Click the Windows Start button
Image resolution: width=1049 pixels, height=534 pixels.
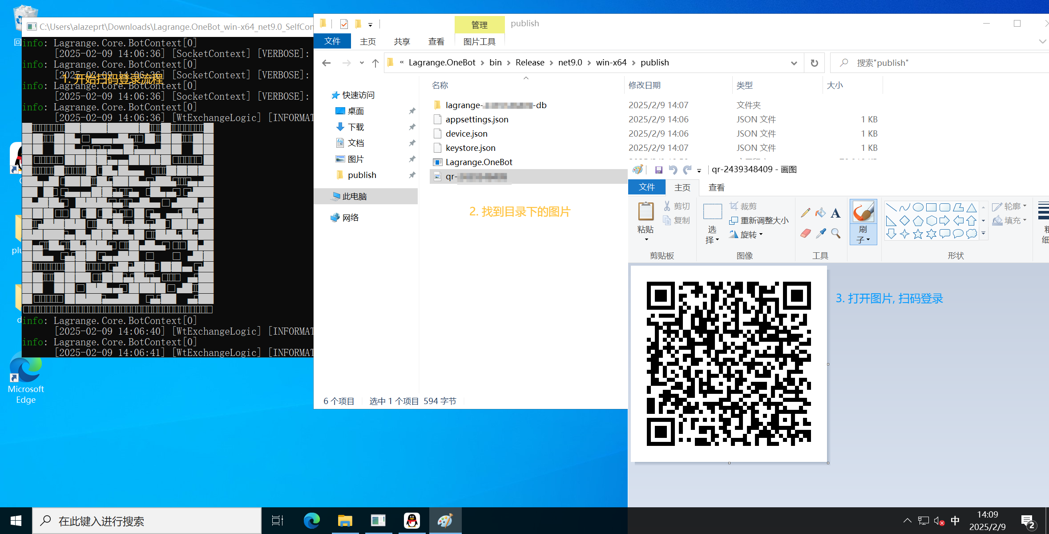16,521
